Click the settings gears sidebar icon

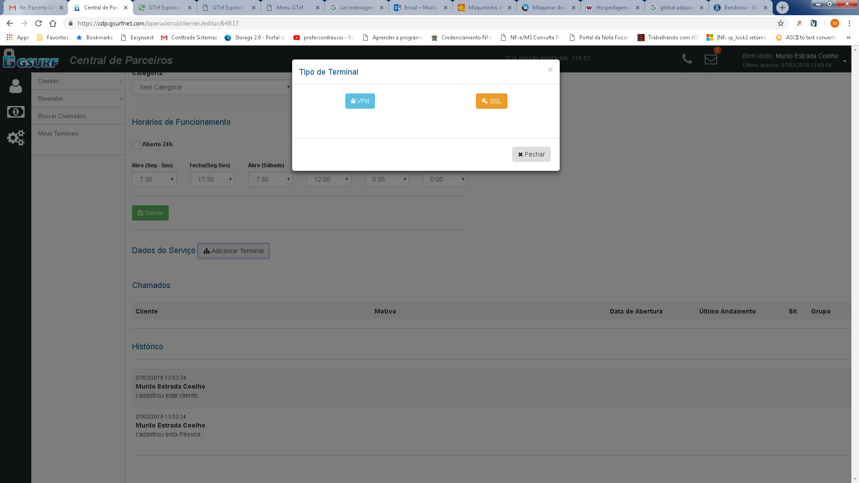point(16,138)
